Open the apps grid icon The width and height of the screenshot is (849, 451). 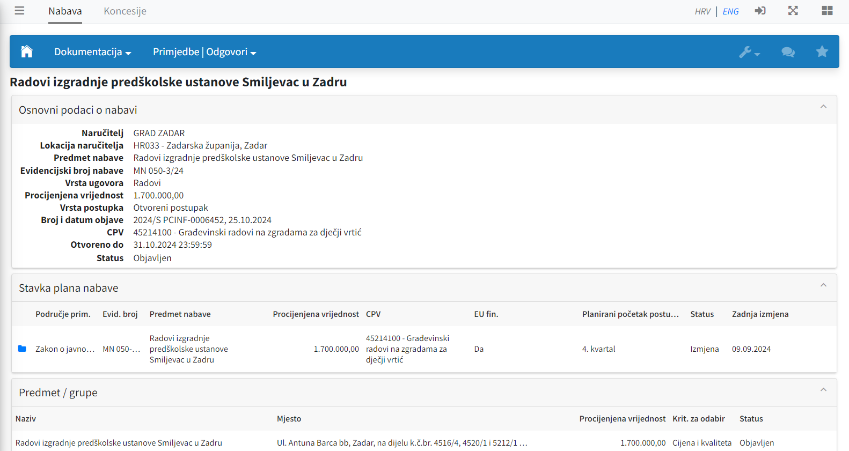coord(827,11)
